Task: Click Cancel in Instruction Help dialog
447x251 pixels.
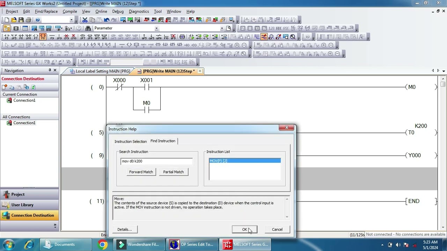Action: 277,229
